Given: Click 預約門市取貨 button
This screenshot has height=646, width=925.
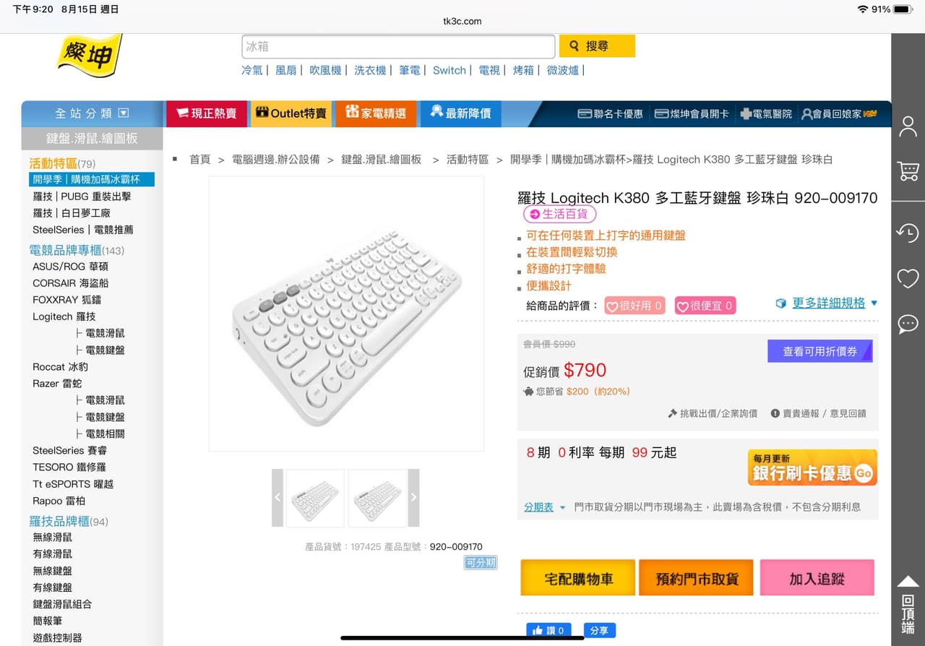Looking at the screenshot, I should pyautogui.click(x=697, y=578).
